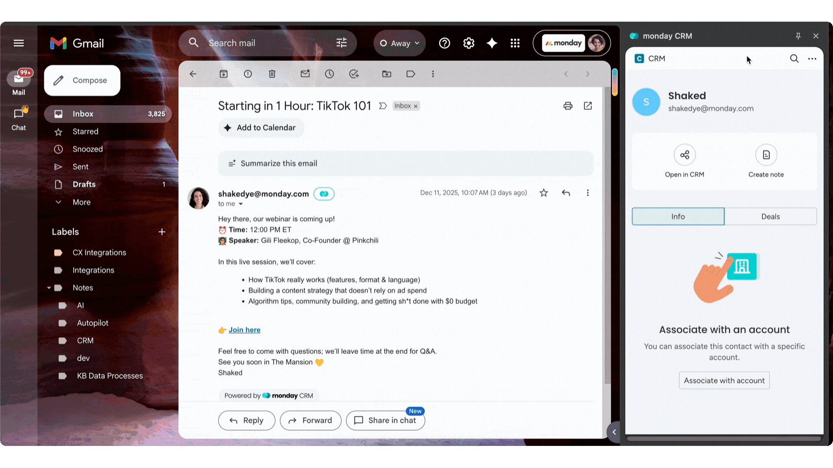Open the Labels tag icon in toolbar
Image resolution: width=833 pixels, height=468 pixels.
(x=411, y=74)
